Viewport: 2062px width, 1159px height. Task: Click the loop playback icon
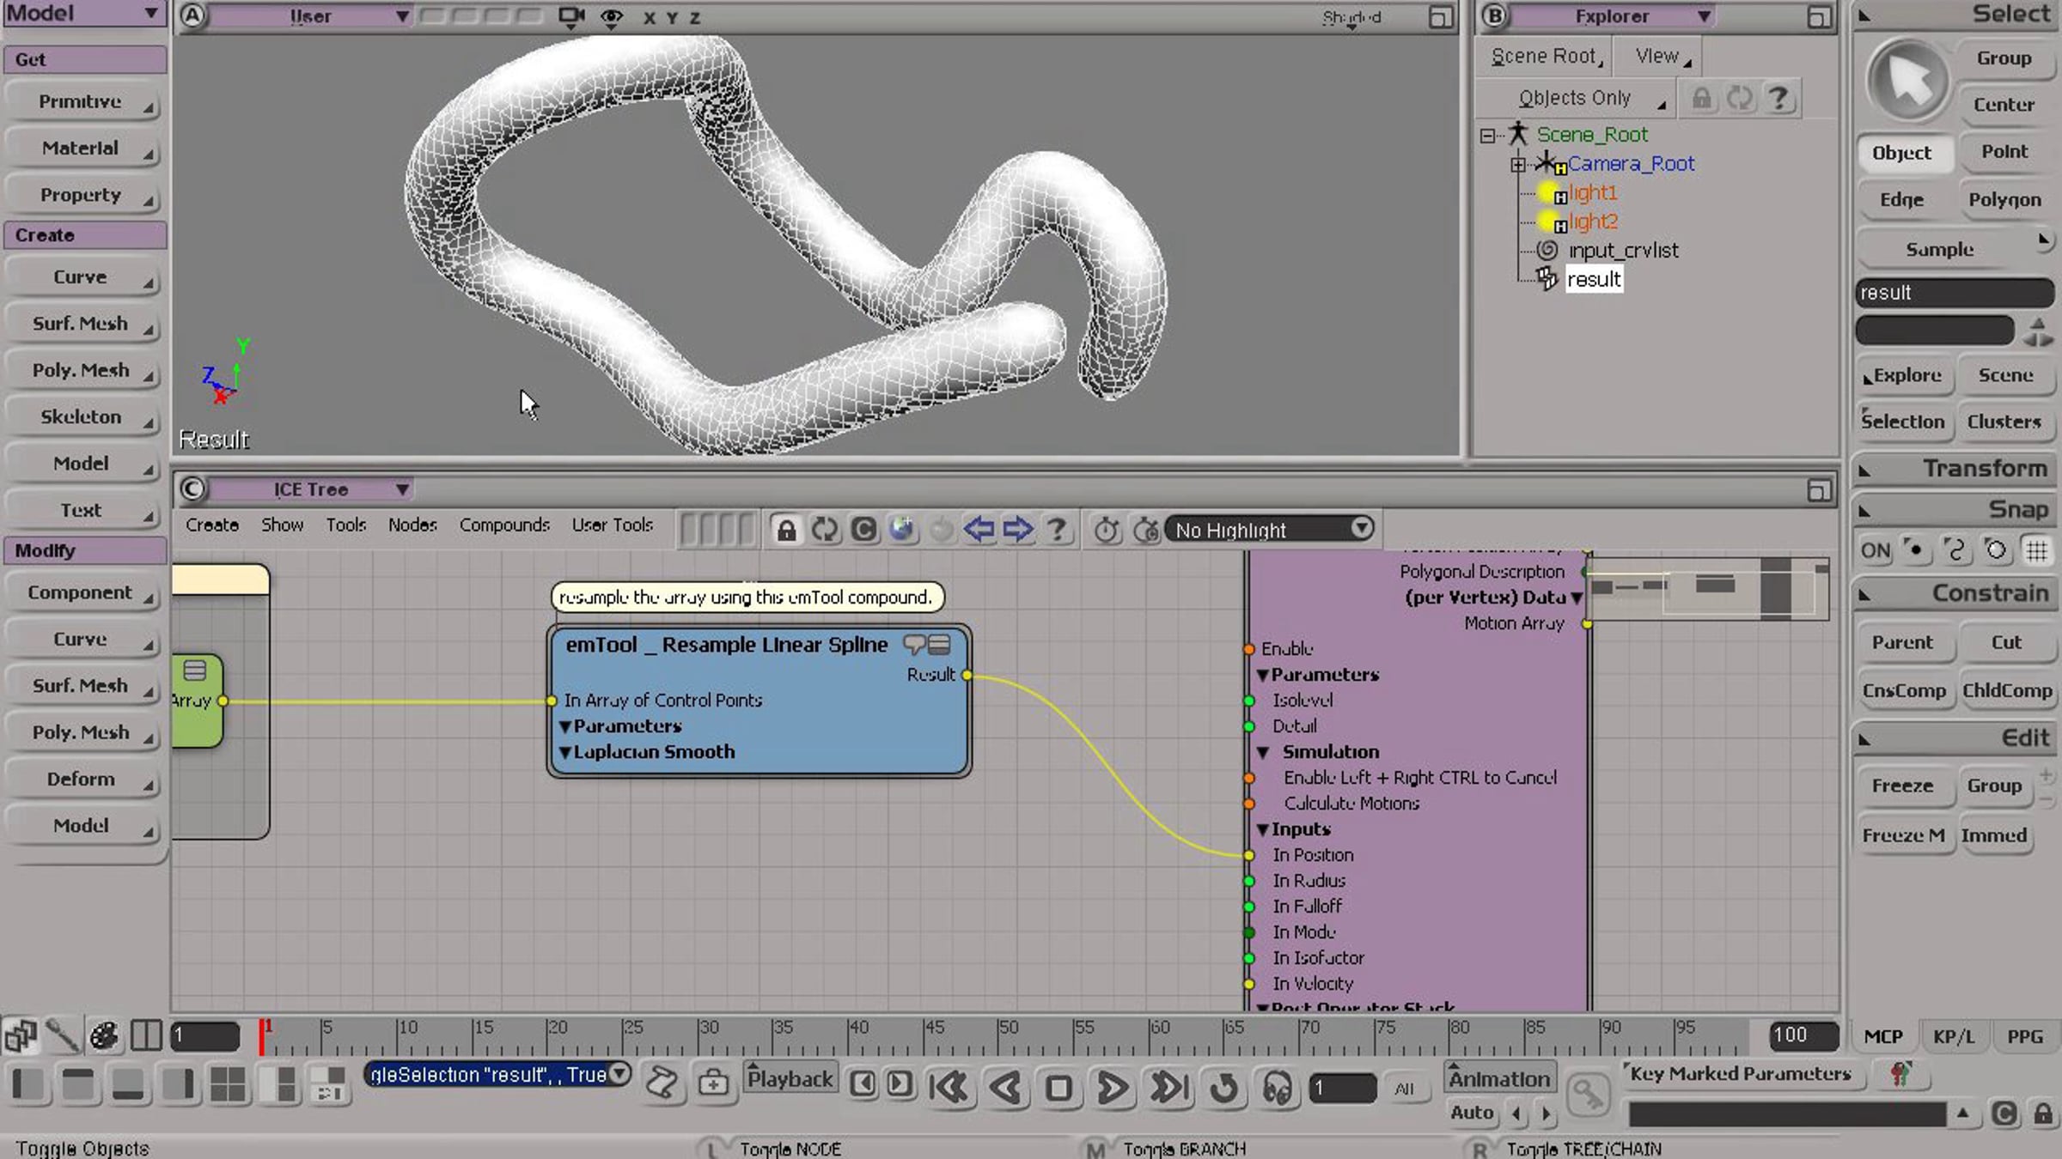tap(1223, 1088)
